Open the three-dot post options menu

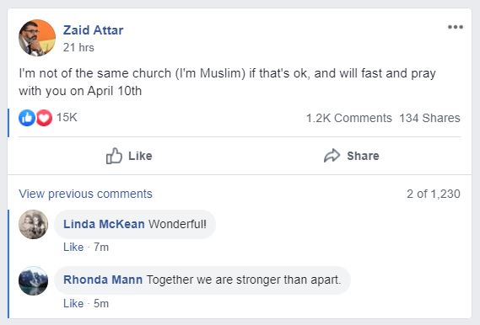(x=456, y=27)
